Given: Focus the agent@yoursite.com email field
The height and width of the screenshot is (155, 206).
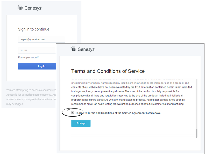Looking at the screenshot, I should [x=41, y=39].
